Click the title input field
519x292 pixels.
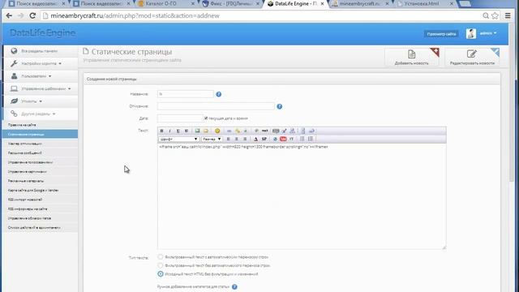point(186,94)
